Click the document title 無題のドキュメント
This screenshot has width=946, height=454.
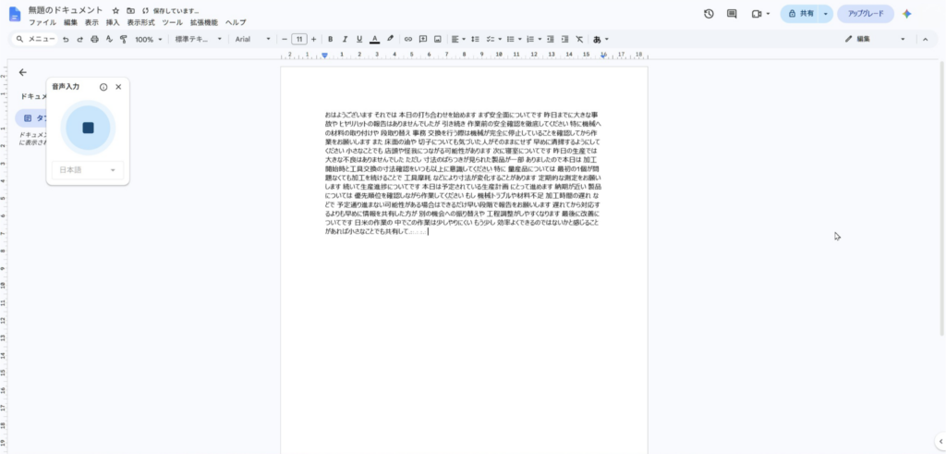point(66,10)
